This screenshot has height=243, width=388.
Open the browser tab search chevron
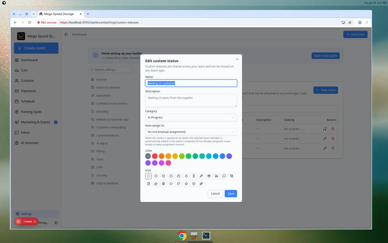click(x=34, y=14)
